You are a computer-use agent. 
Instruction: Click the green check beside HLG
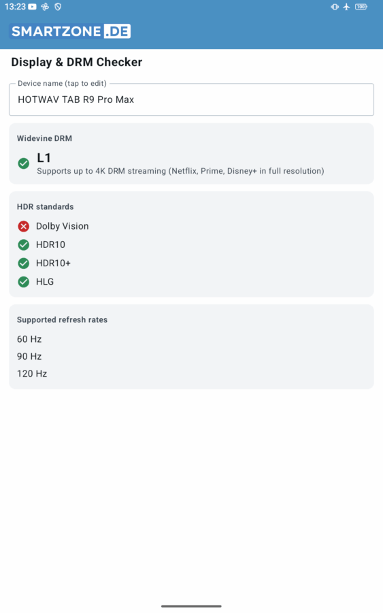pyautogui.click(x=23, y=281)
